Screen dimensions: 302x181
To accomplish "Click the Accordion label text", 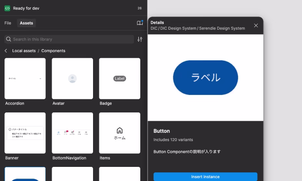I will [x=15, y=103].
